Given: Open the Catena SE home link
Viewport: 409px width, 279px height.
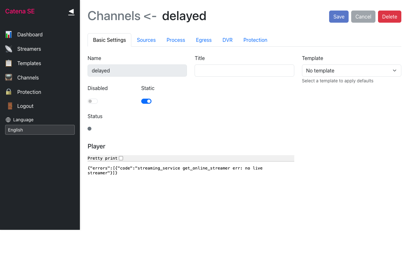Looking at the screenshot, I should pyautogui.click(x=20, y=11).
